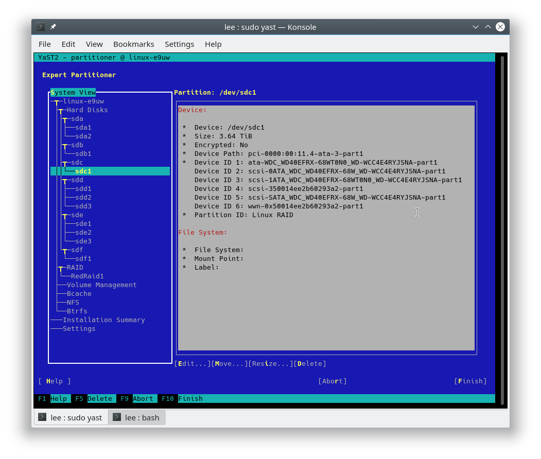Click the Konsole icon in the title bar
The width and height of the screenshot is (541, 459).
(x=40, y=27)
